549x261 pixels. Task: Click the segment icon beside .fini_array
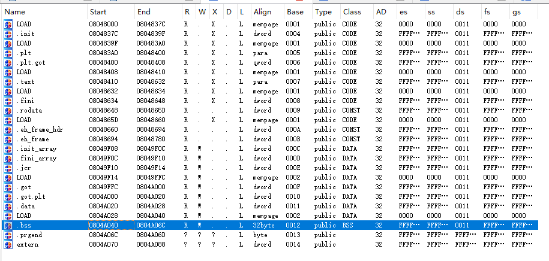coord(8,158)
